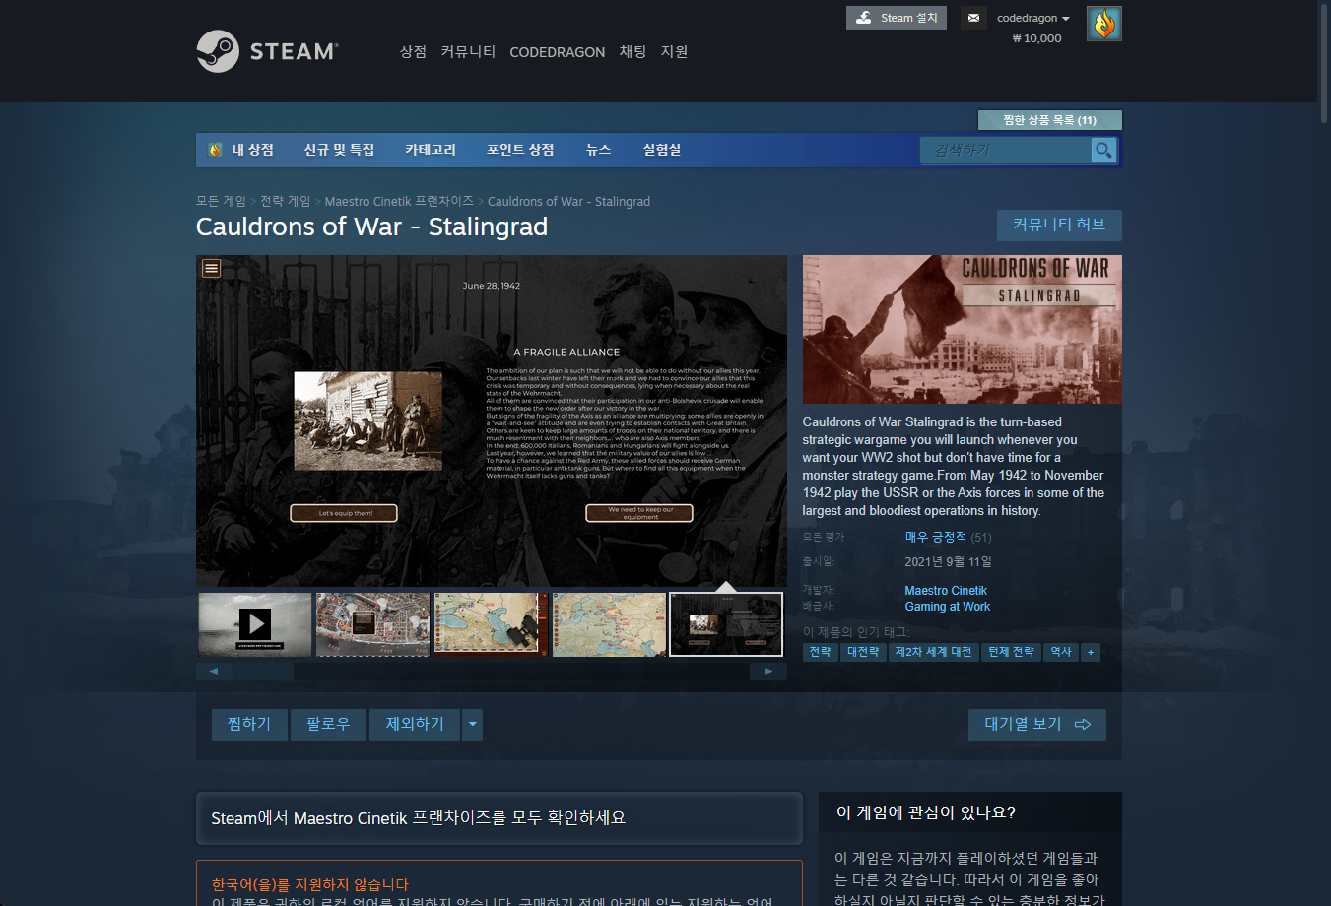Click the game header capsule image
This screenshot has width=1331, height=906.
(962, 329)
